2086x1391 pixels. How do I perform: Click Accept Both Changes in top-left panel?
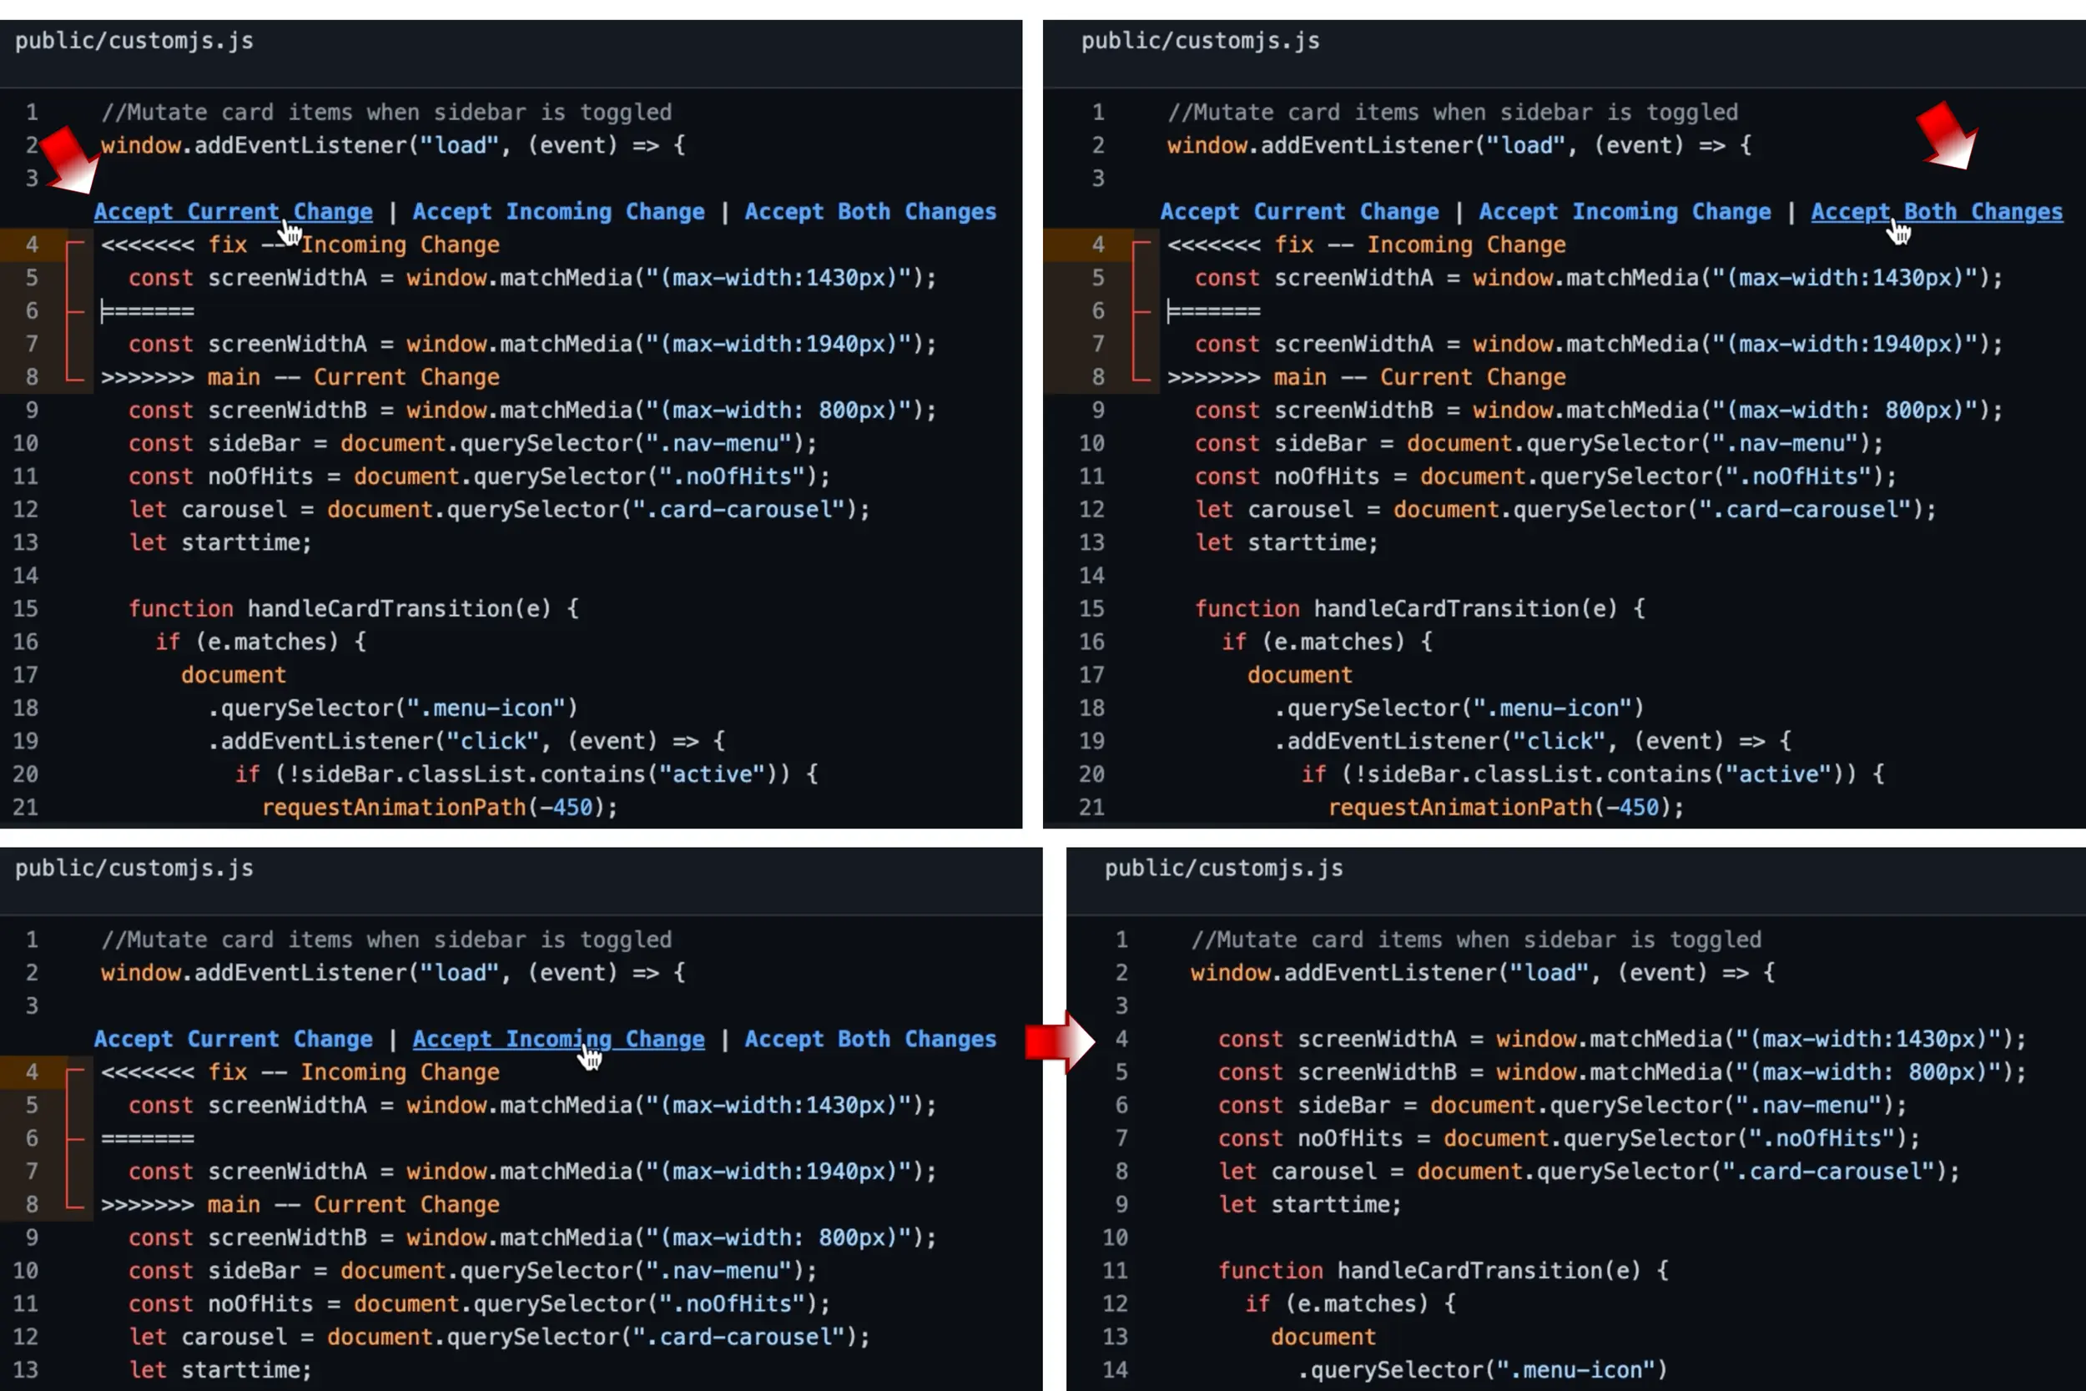869,211
